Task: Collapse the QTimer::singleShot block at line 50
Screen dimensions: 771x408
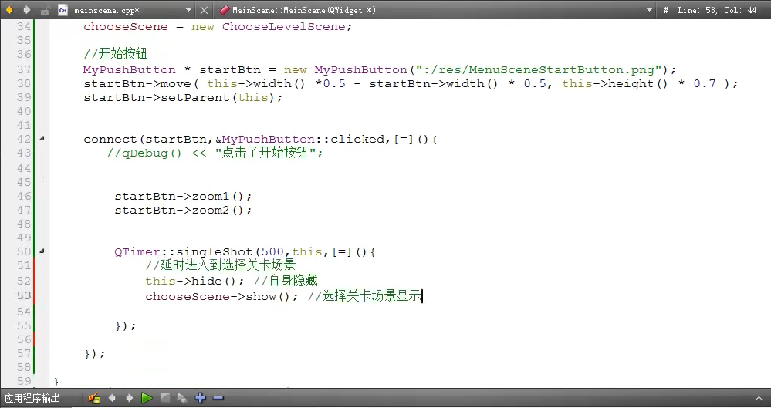Action: [x=42, y=251]
